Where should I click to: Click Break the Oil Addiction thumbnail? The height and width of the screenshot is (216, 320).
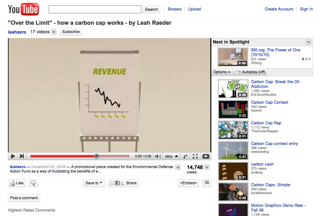(x=233, y=88)
